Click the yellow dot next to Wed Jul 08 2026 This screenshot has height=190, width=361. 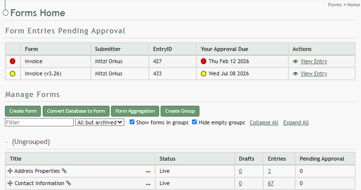pos(203,73)
